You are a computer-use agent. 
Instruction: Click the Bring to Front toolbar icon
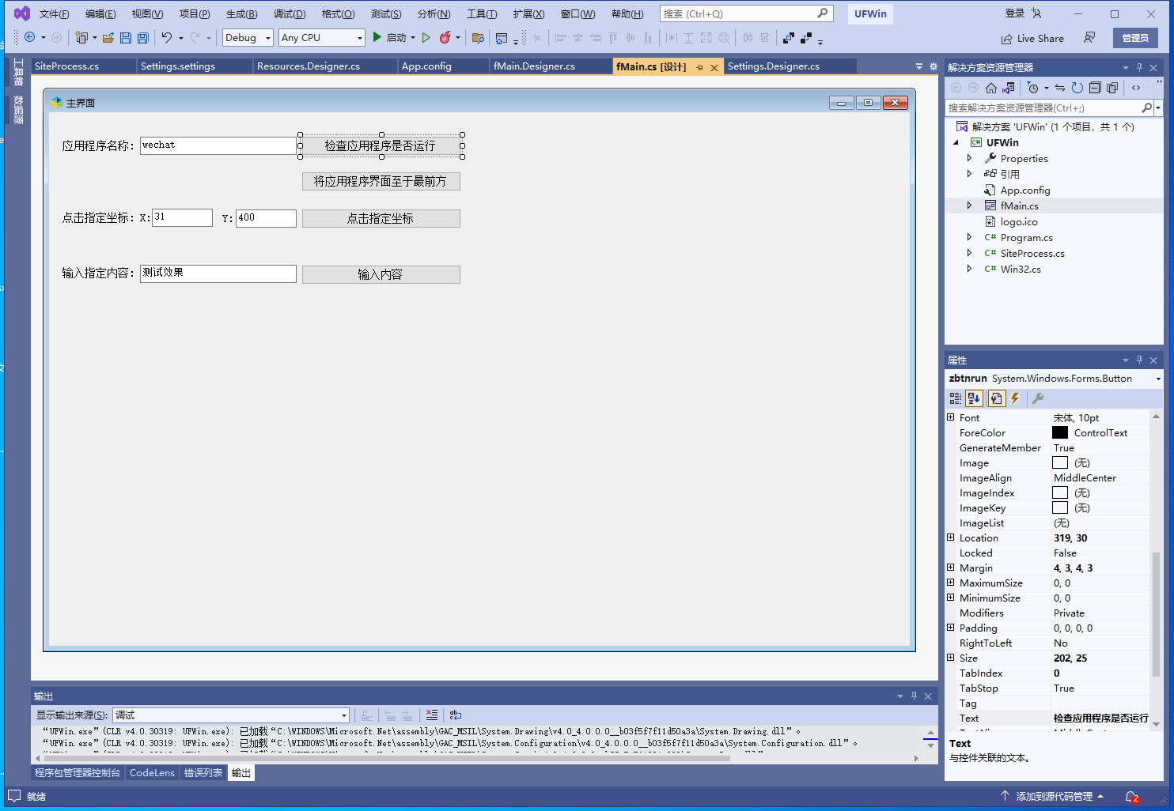point(789,37)
